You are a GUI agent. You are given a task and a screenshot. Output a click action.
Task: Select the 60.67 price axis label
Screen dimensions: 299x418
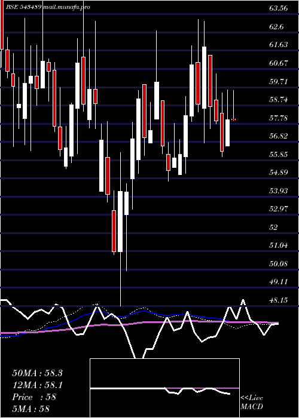[279, 63]
